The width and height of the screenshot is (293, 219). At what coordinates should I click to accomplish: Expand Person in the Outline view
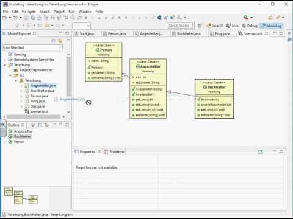[5, 142]
